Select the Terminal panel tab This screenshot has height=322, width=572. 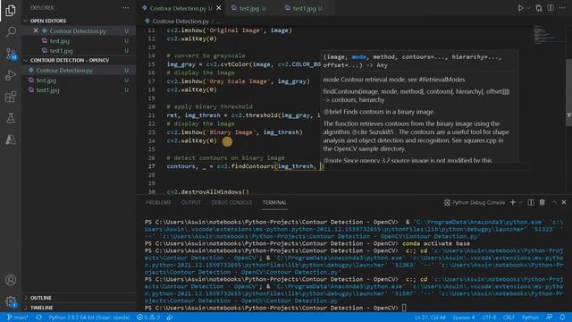[274, 203]
